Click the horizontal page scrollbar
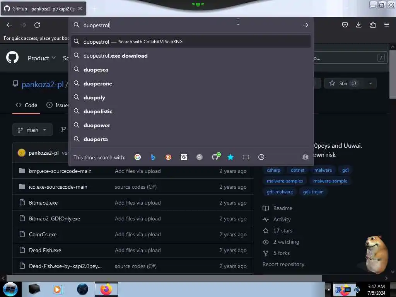 click(164, 278)
